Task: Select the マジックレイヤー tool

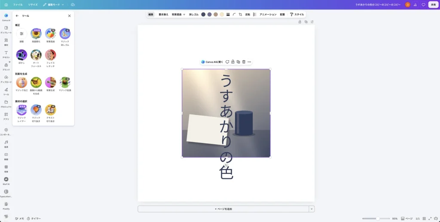Action: pyautogui.click(x=21, y=113)
